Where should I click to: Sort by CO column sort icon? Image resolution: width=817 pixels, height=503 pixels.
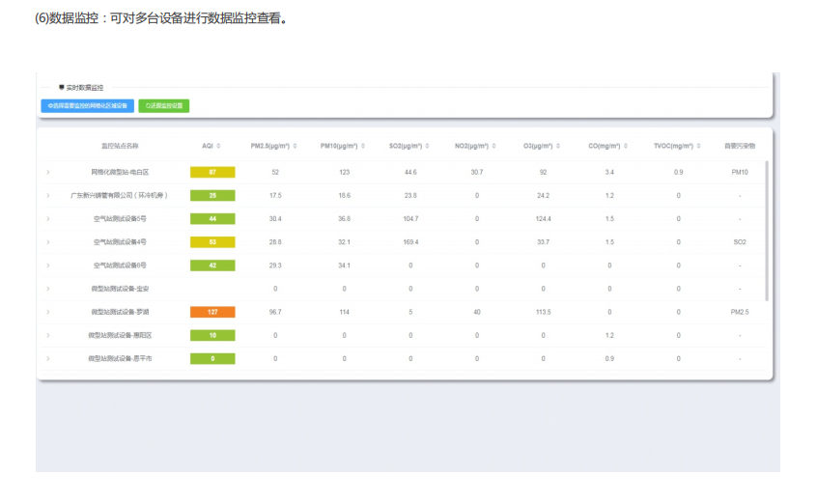pos(627,146)
